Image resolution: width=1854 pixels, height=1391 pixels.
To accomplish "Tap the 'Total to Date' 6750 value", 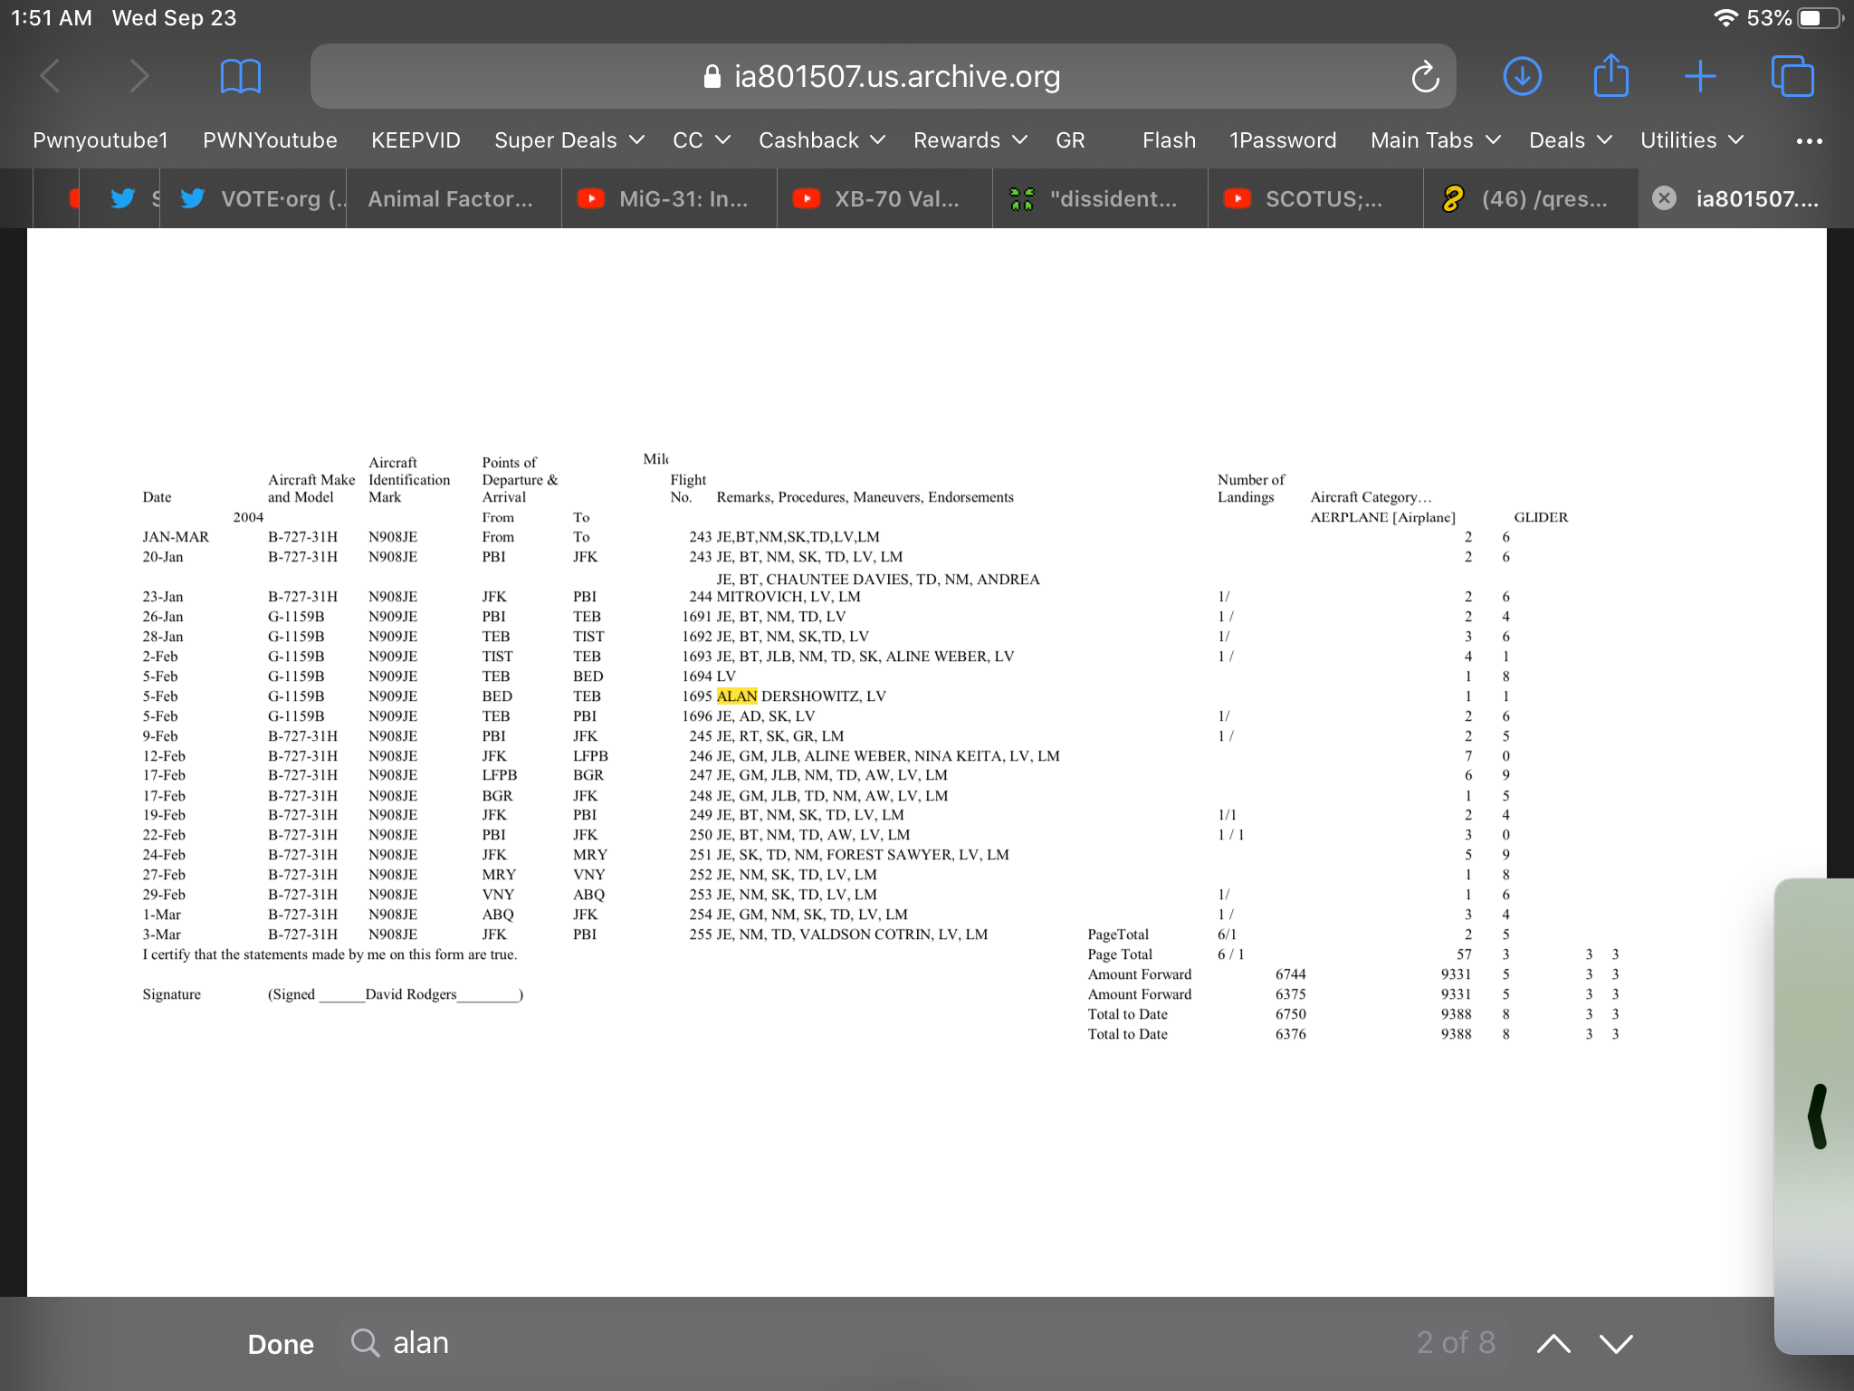I will point(1290,1014).
